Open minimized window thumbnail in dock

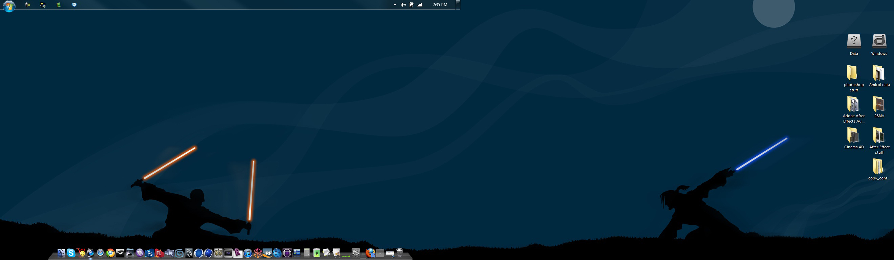[x=390, y=254]
